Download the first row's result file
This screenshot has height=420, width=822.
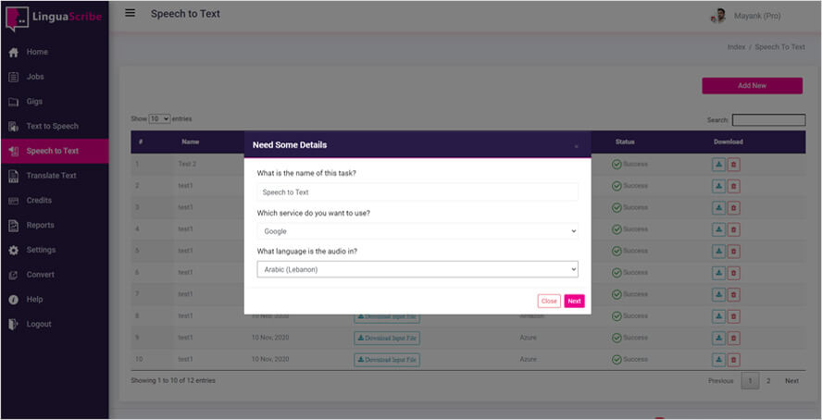[x=718, y=164]
